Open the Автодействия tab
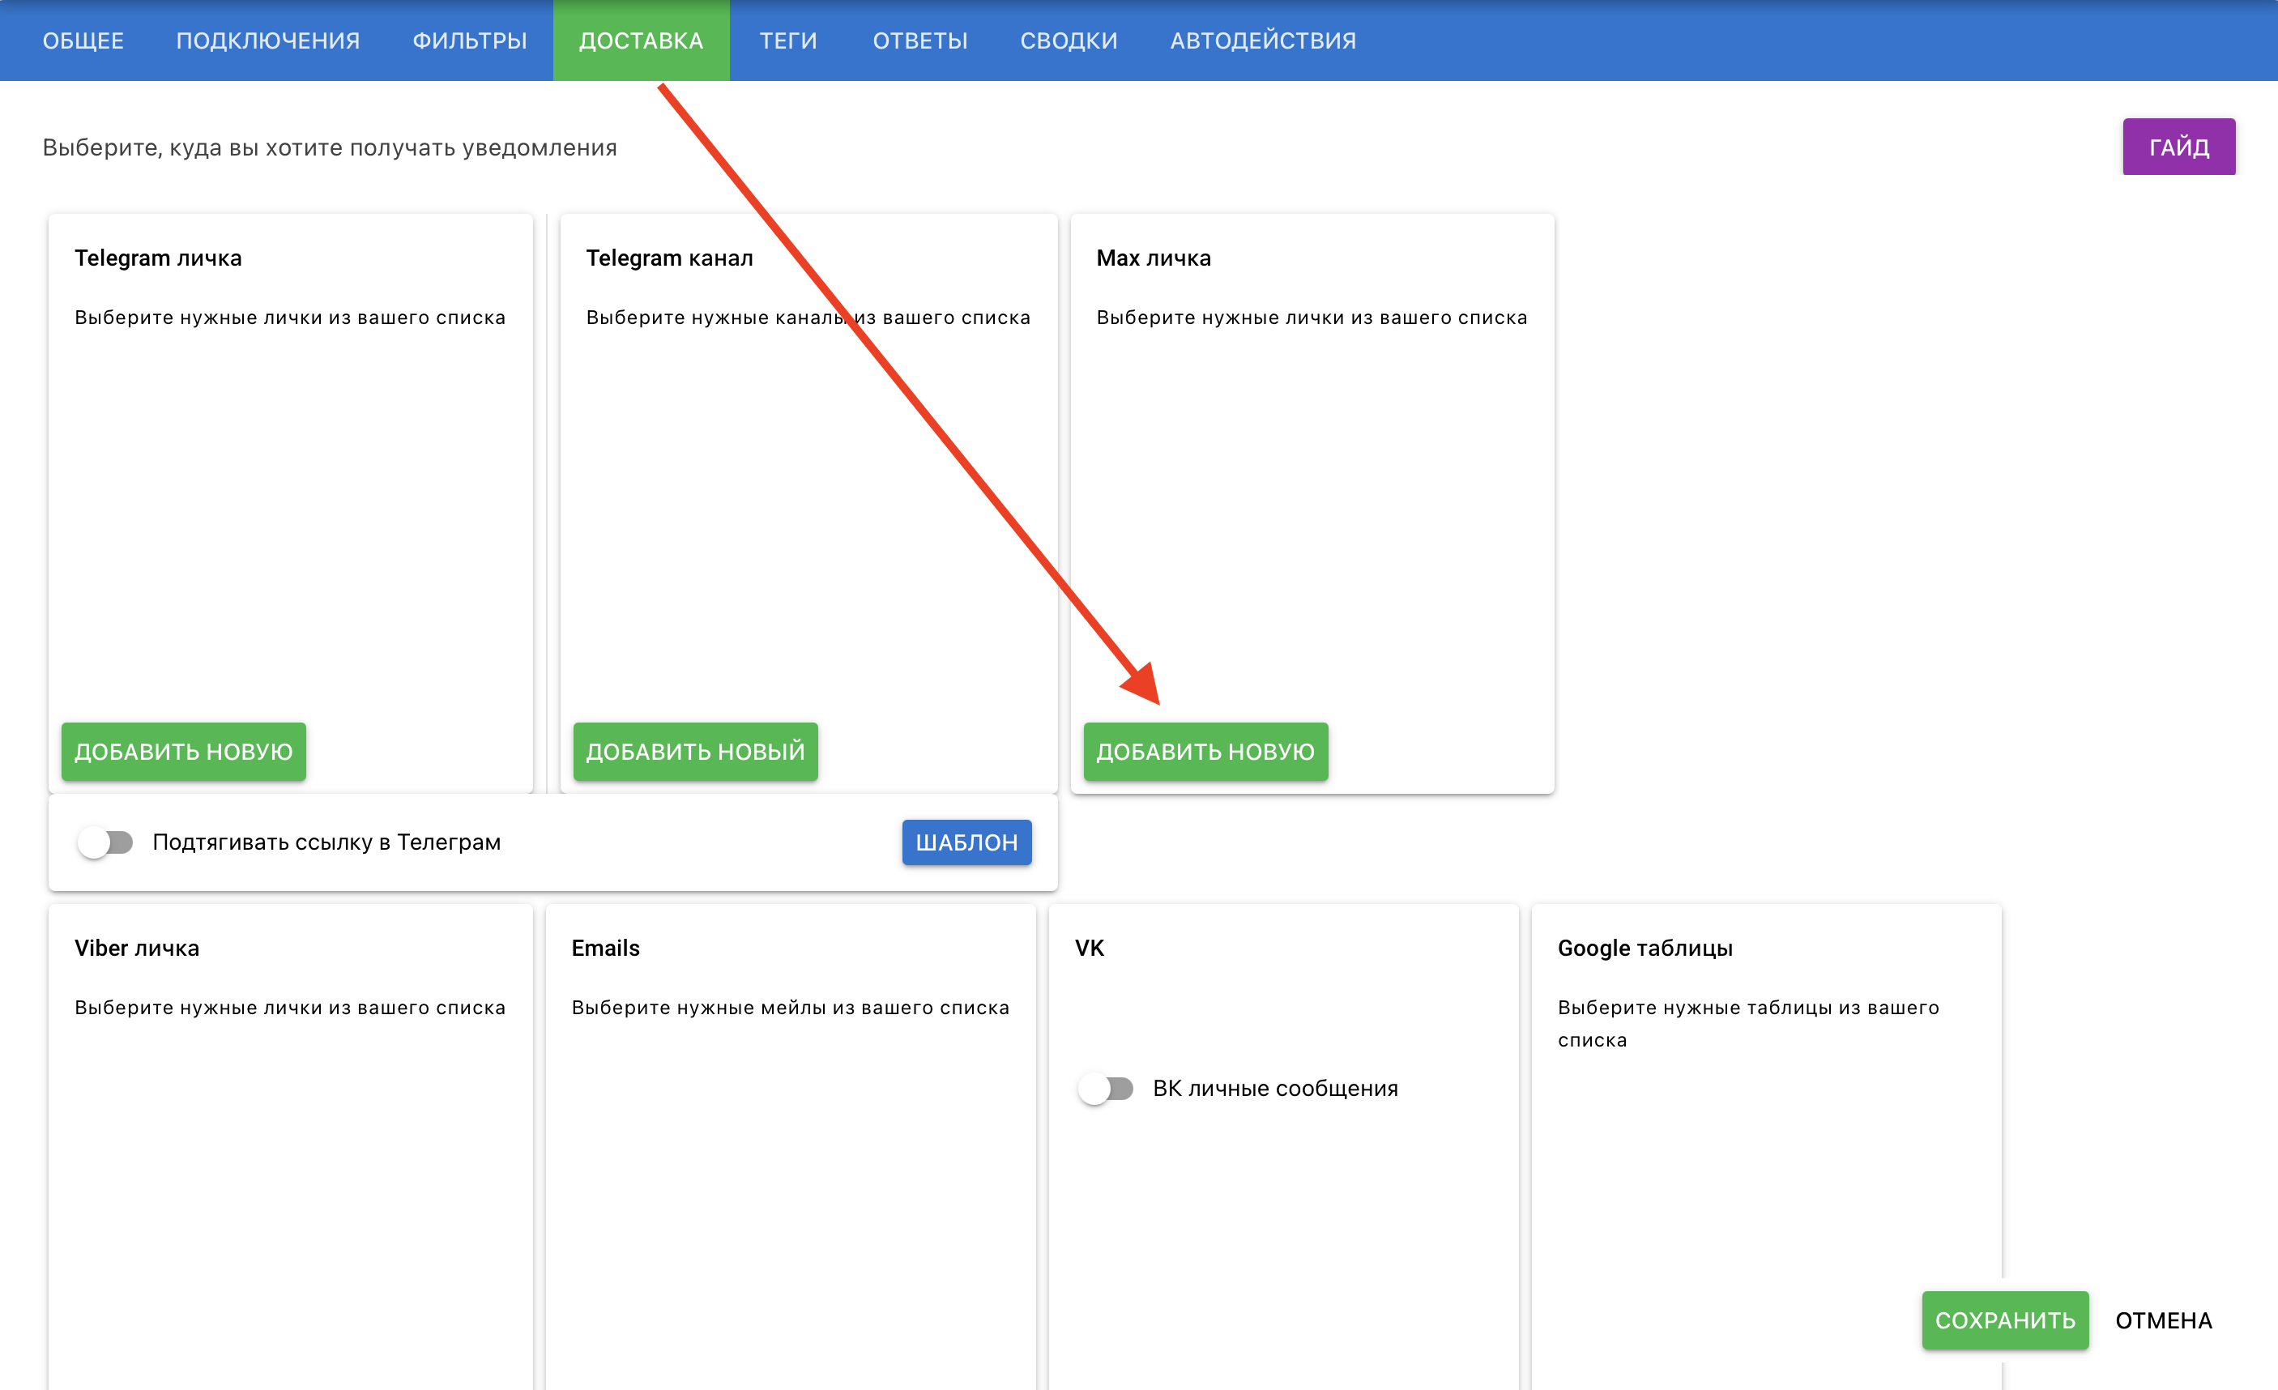Screen dimensions: 2278x1390 point(1263,41)
